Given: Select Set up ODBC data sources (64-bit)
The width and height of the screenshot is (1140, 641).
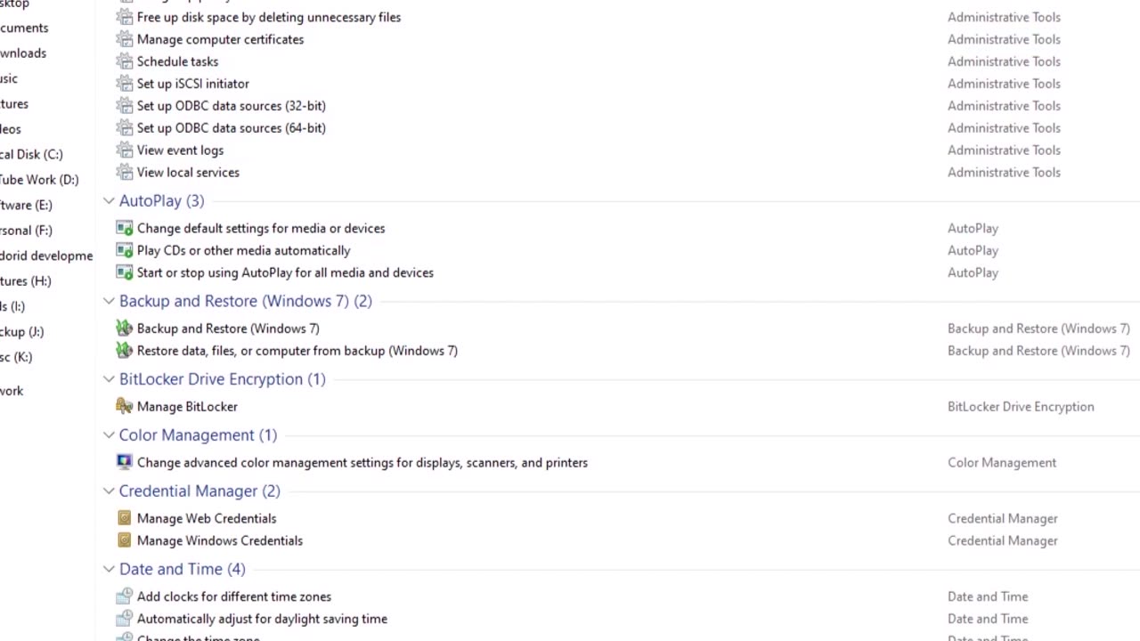Looking at the screenshot, I should click(x=232, y=128).
